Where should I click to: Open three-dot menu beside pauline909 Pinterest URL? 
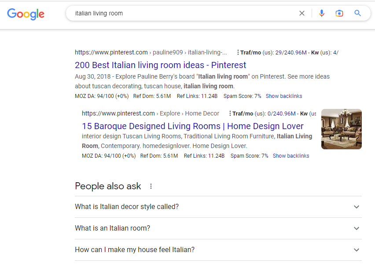[238, 52]
